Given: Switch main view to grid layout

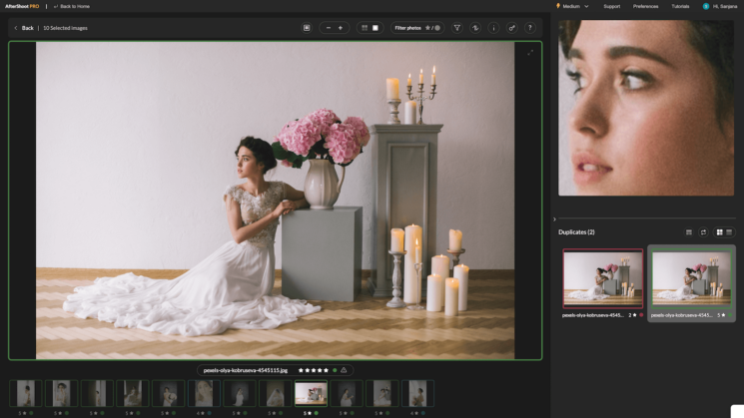Looking at the screenshot, I should [x=365, y=28].
